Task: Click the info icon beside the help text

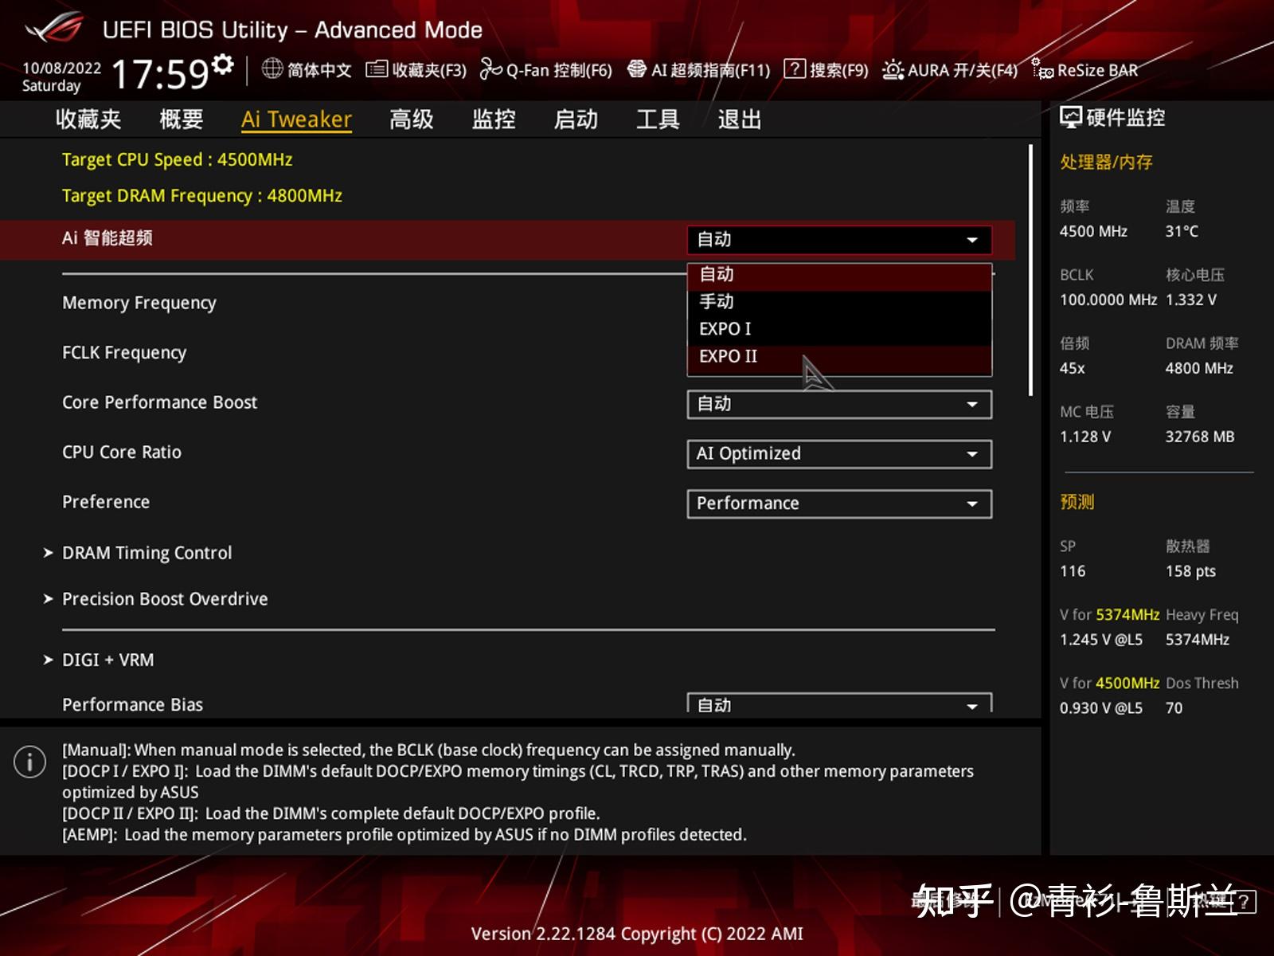Action: click(29, 762)
